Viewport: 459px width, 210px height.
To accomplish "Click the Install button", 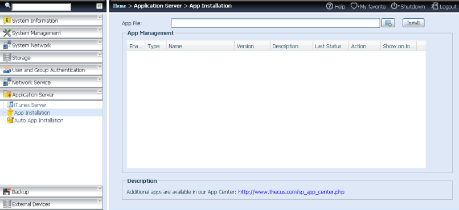I will pos(413,23).
